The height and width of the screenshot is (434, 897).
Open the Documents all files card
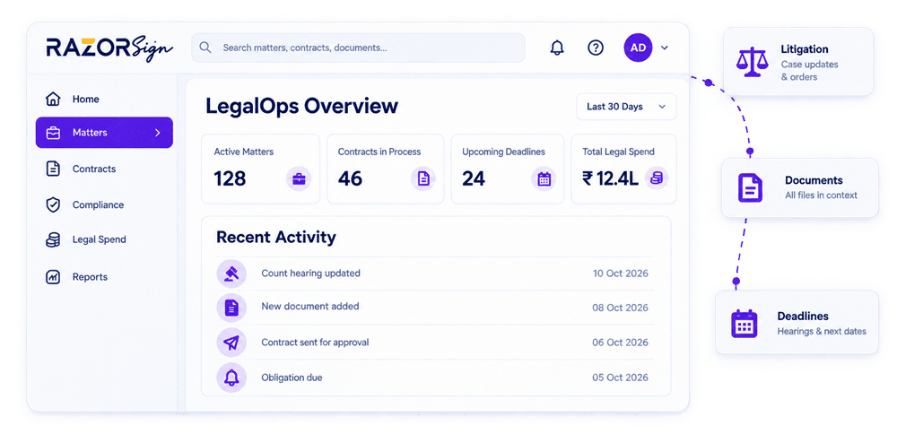click(x=800, y=187)
